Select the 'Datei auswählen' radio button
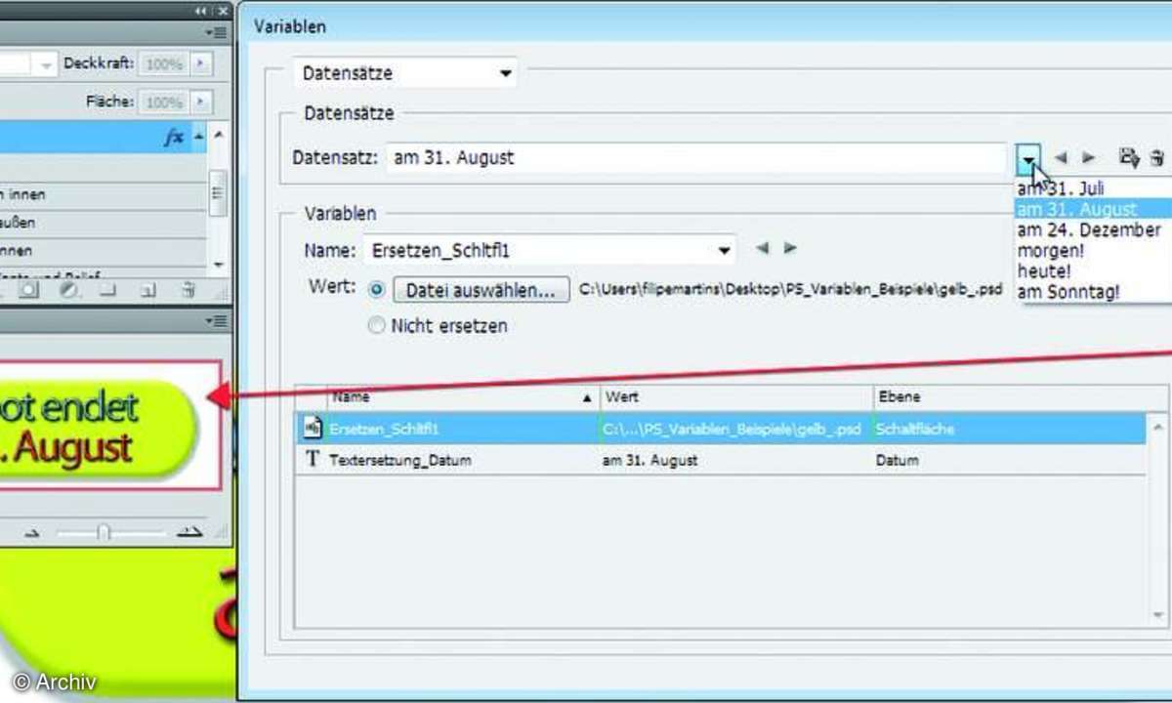This screenshot has height=703, width=1172. 376,290
